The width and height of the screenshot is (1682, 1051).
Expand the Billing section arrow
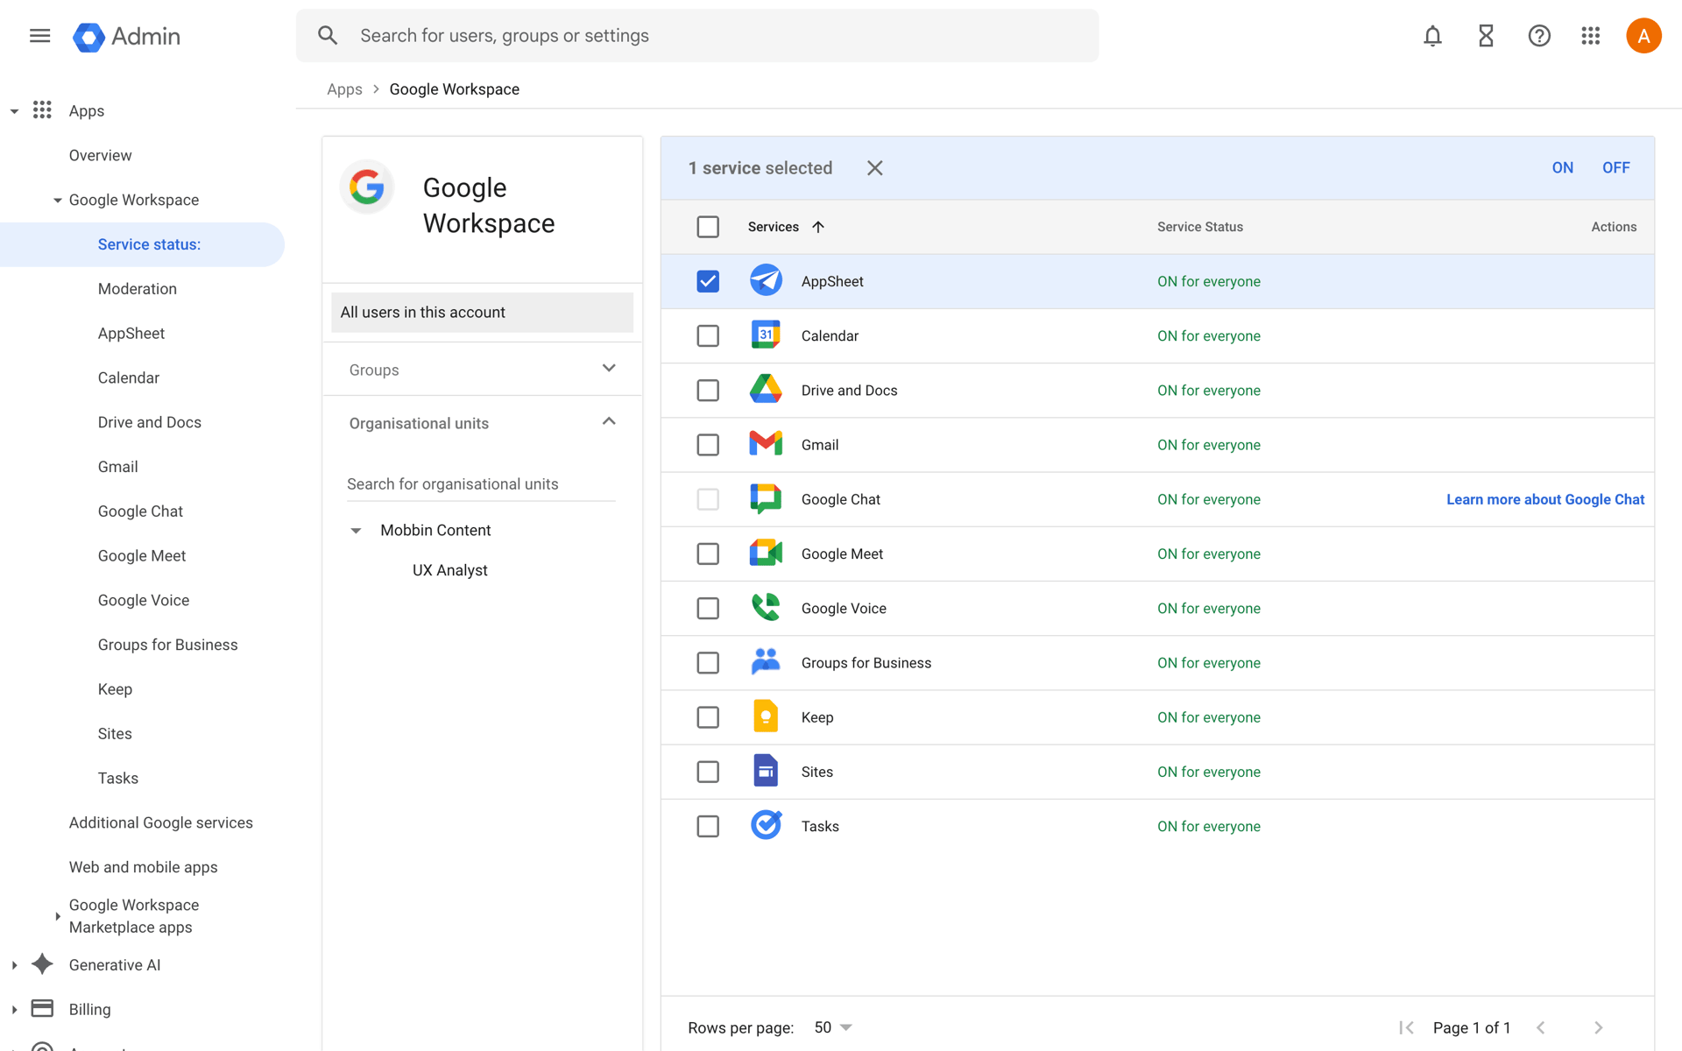pyautogui.click(x=14, y=1010)
